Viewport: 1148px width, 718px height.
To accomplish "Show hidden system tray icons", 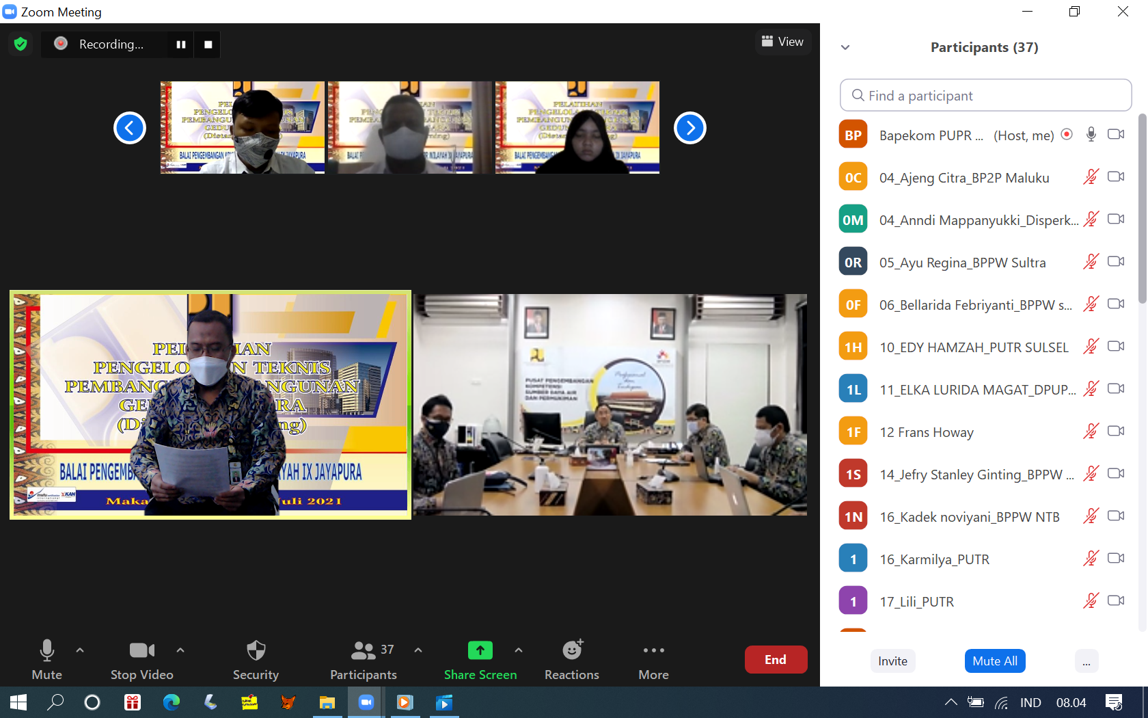I will point(951,702).
